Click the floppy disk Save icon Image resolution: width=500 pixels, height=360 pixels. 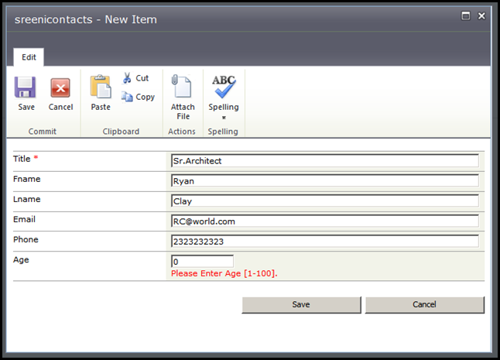(26, 87)
